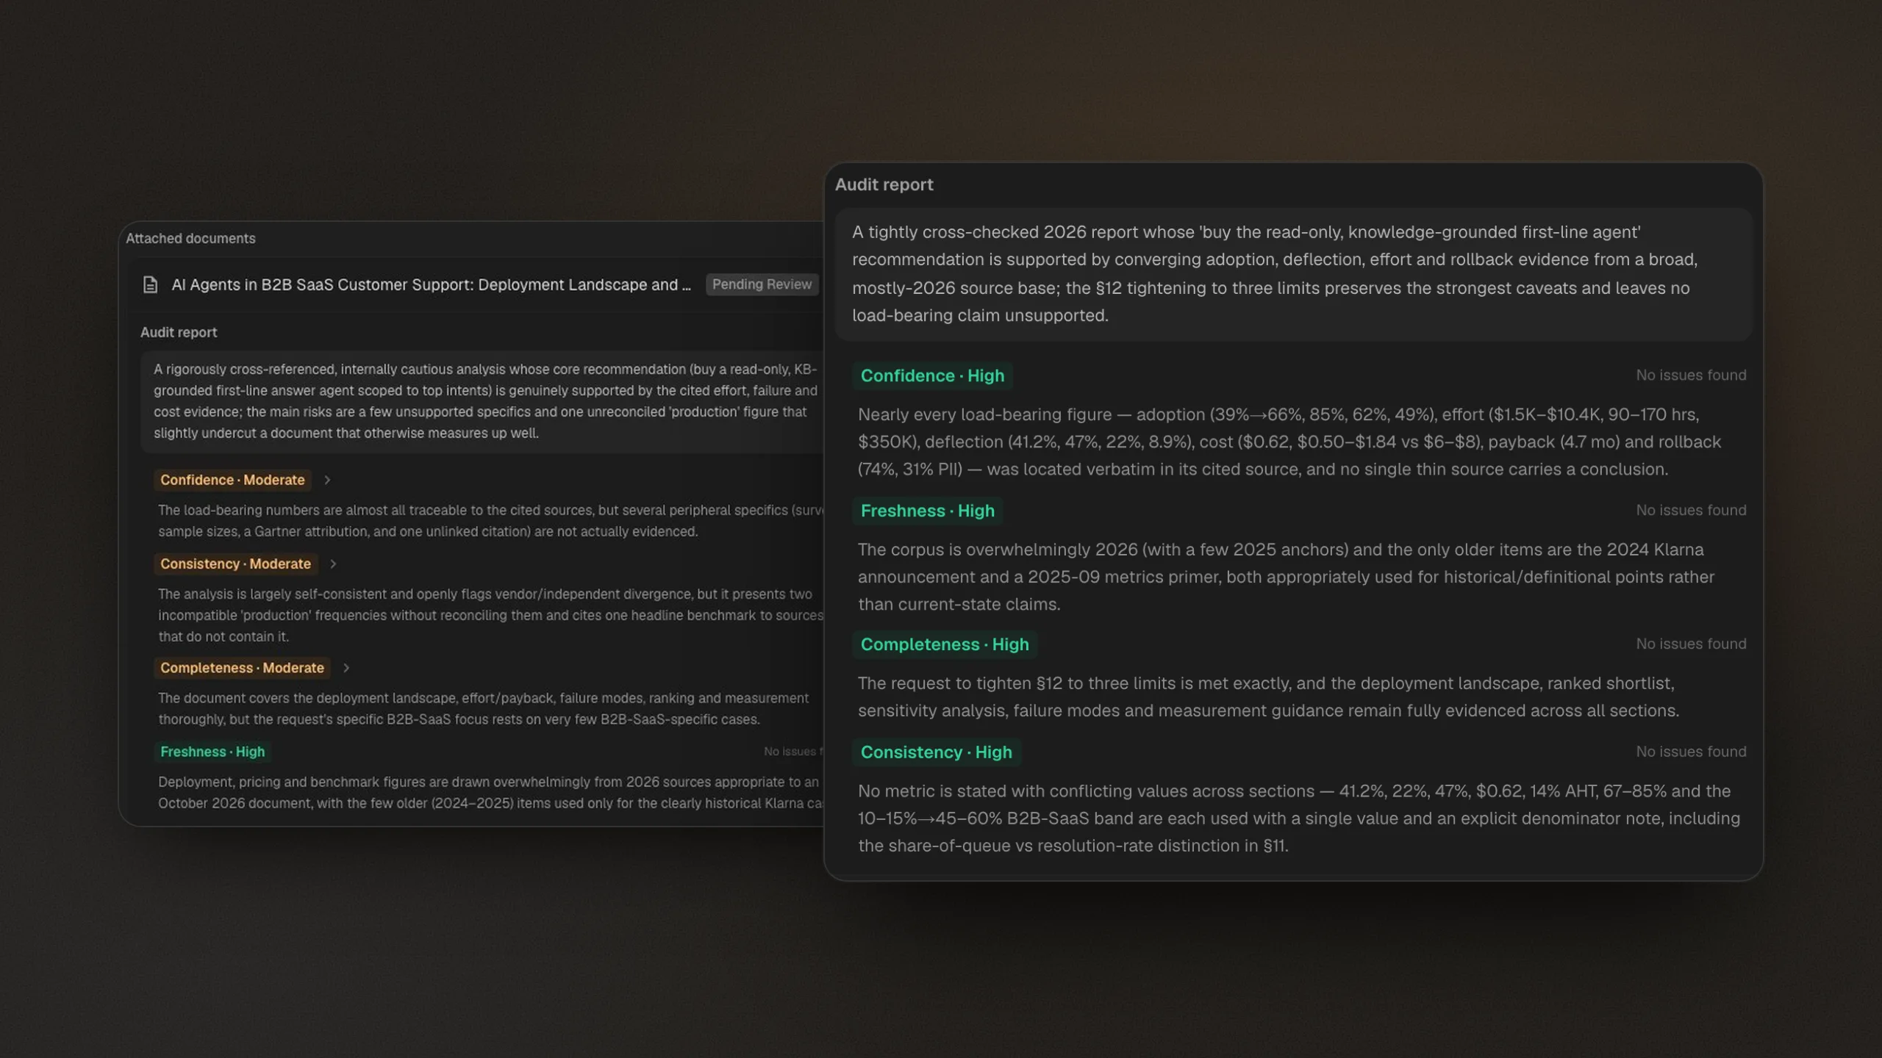Open the AI Agents in B2B SaaS document

(431, 285)
